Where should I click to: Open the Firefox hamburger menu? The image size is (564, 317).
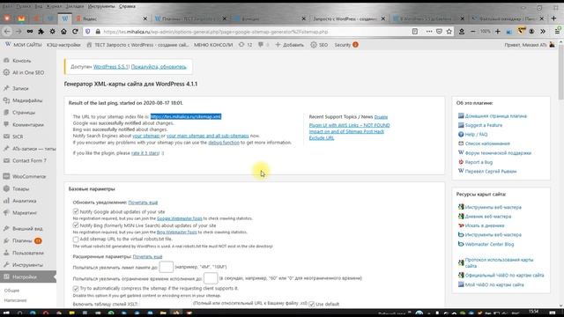pyautogui.click(x=557, y=32)
